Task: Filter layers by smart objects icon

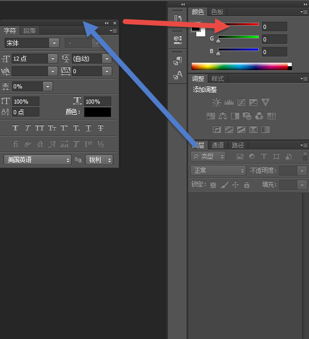Action: [288, 156]
